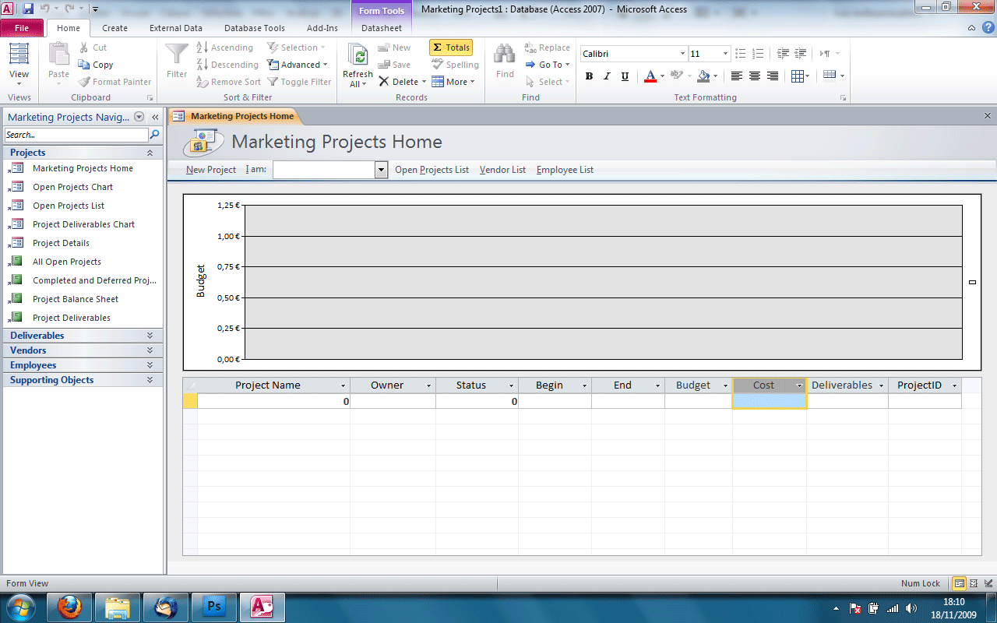Open Project Balance Sheet report
The height and width of the screenshot is (623, 997).
coord(76,299)
